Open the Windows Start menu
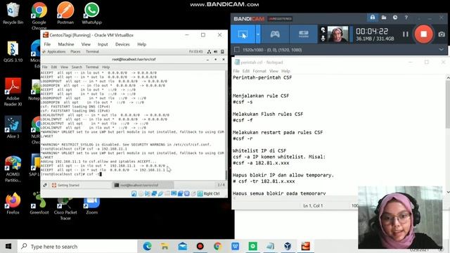The height and width of the screenshot is (253, 450). tap(8, 247)
